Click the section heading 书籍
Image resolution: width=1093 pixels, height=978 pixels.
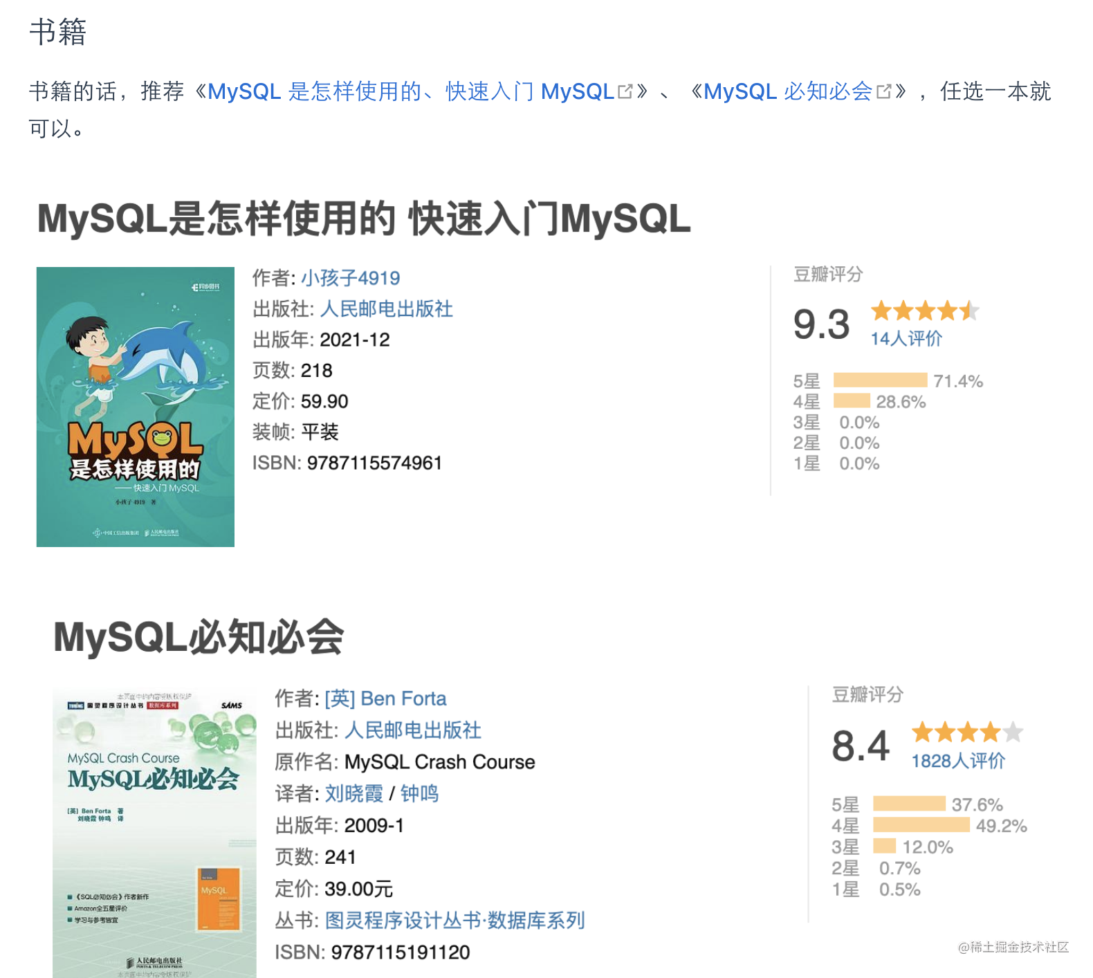pos(57,32)
